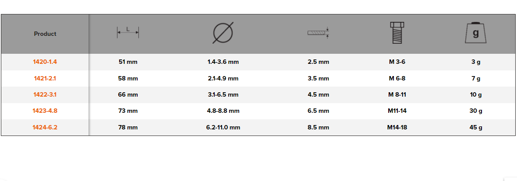
Task: Click the 73 mm length cell
Action: tap(128, 111)
